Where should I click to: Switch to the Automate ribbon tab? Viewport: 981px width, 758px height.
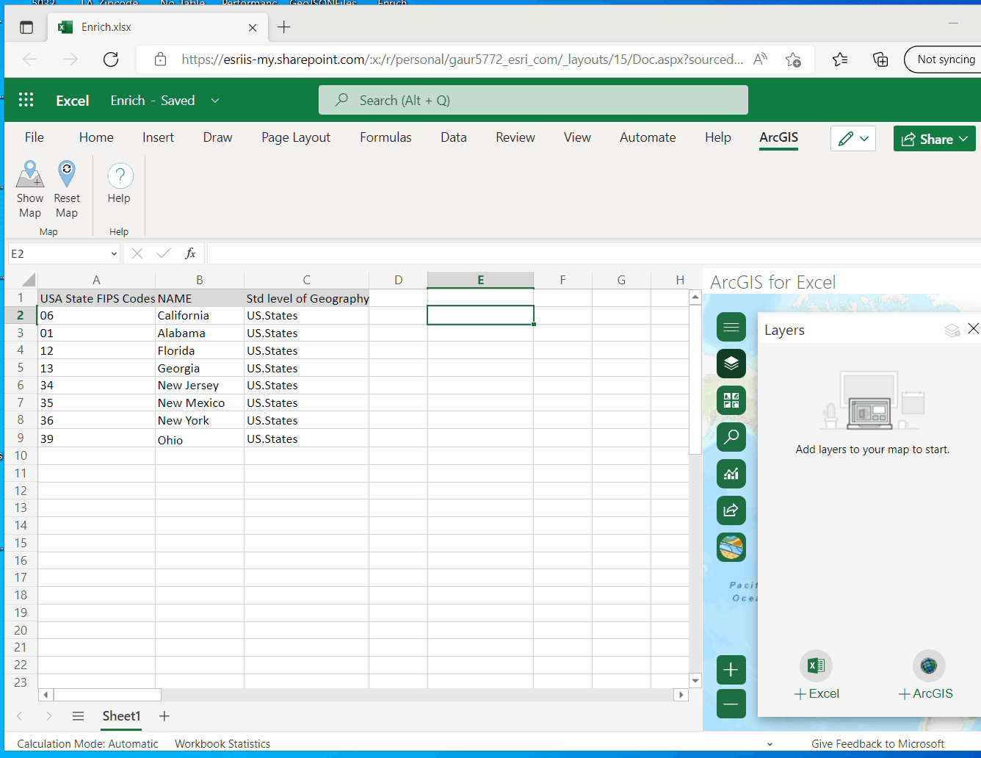648,137
